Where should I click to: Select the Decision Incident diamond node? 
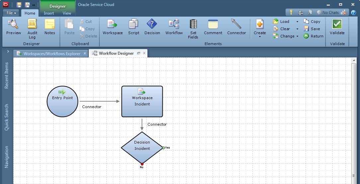point(142,148)
